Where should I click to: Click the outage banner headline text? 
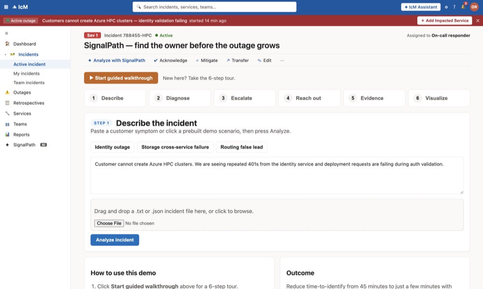point(114,21)
